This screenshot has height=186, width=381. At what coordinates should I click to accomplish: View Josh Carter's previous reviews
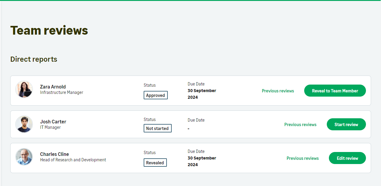[x=300, y=124]
